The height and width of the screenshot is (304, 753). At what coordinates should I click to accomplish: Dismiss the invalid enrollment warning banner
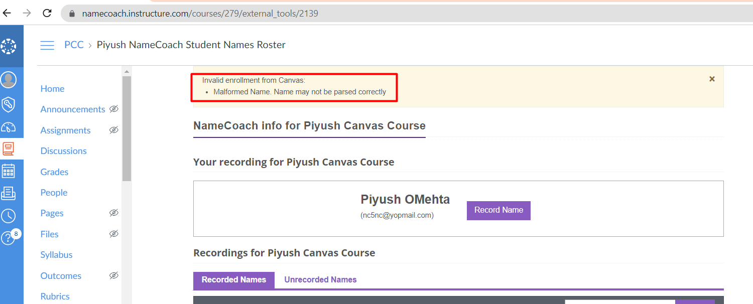click(712, 79)
